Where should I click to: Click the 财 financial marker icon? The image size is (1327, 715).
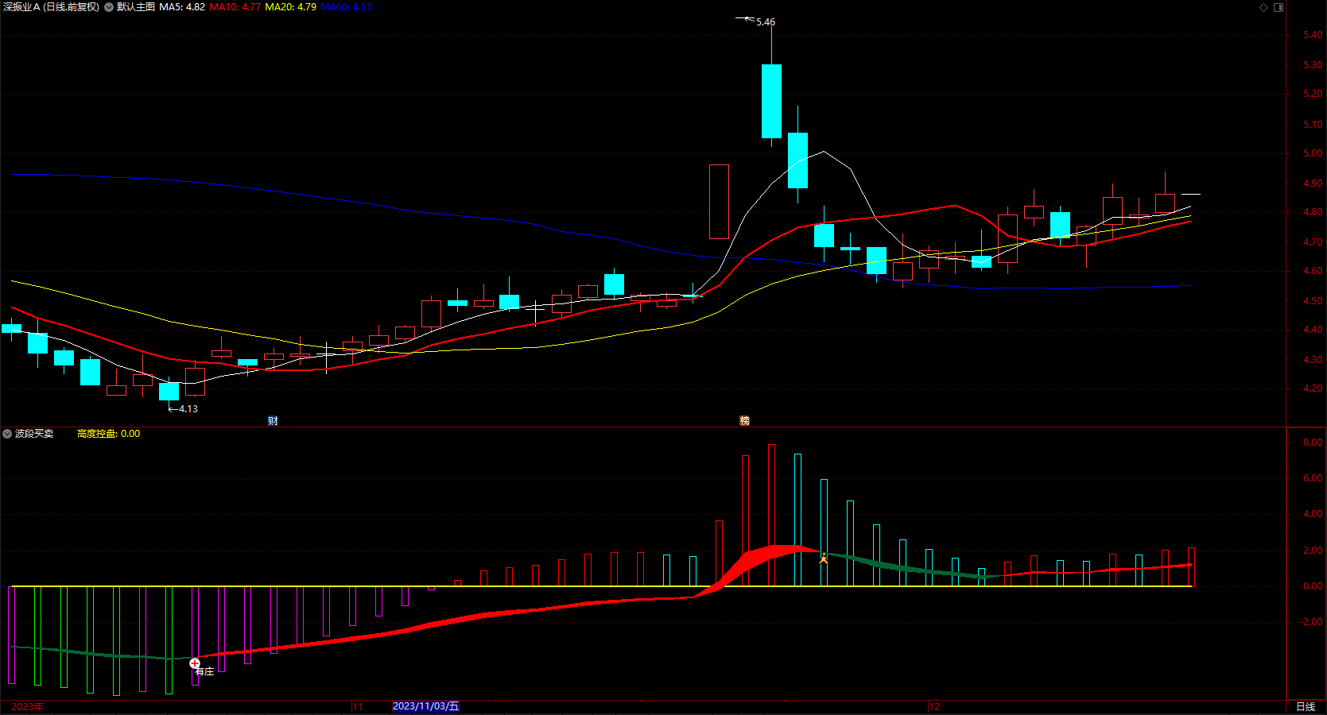[273, 421]
